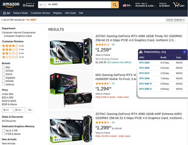Open Gift Cards in navigation bar

[x=70, y=13]
